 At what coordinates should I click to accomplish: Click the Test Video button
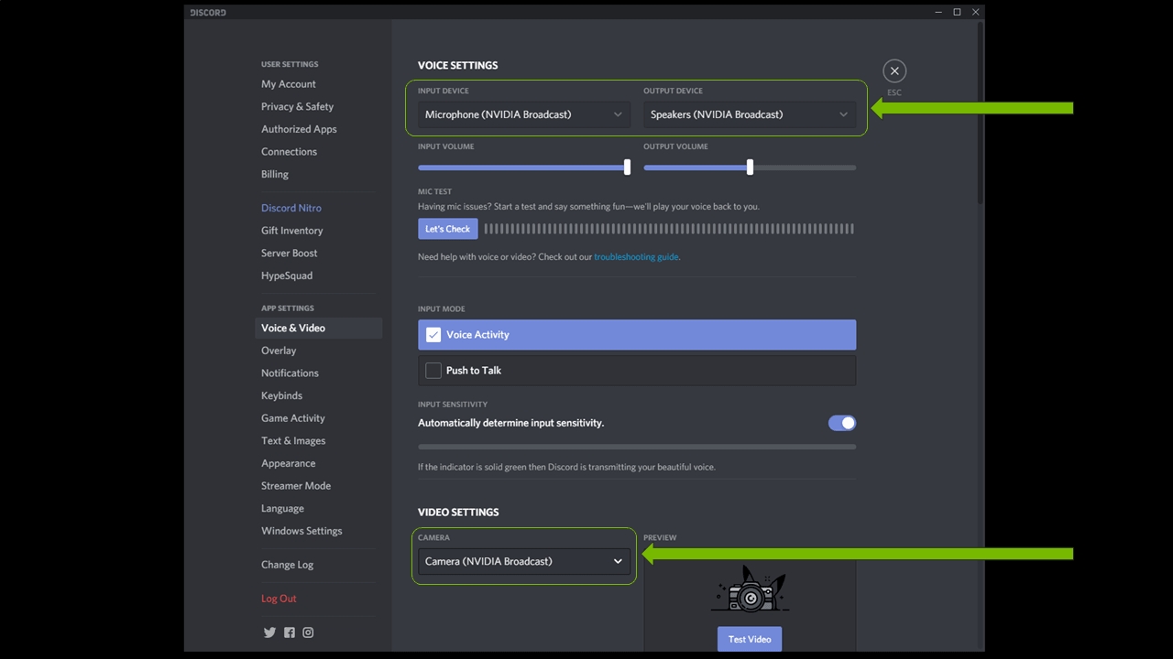pyautogui.click(x=750, y=639)
